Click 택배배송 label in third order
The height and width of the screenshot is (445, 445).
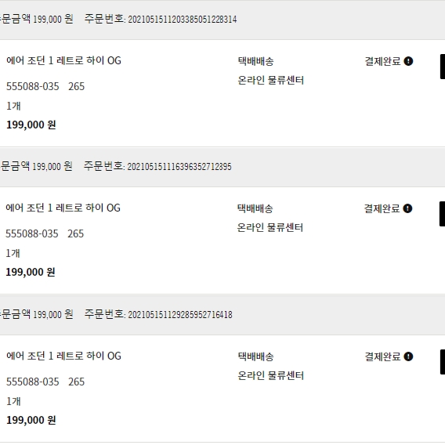[255, 356]
